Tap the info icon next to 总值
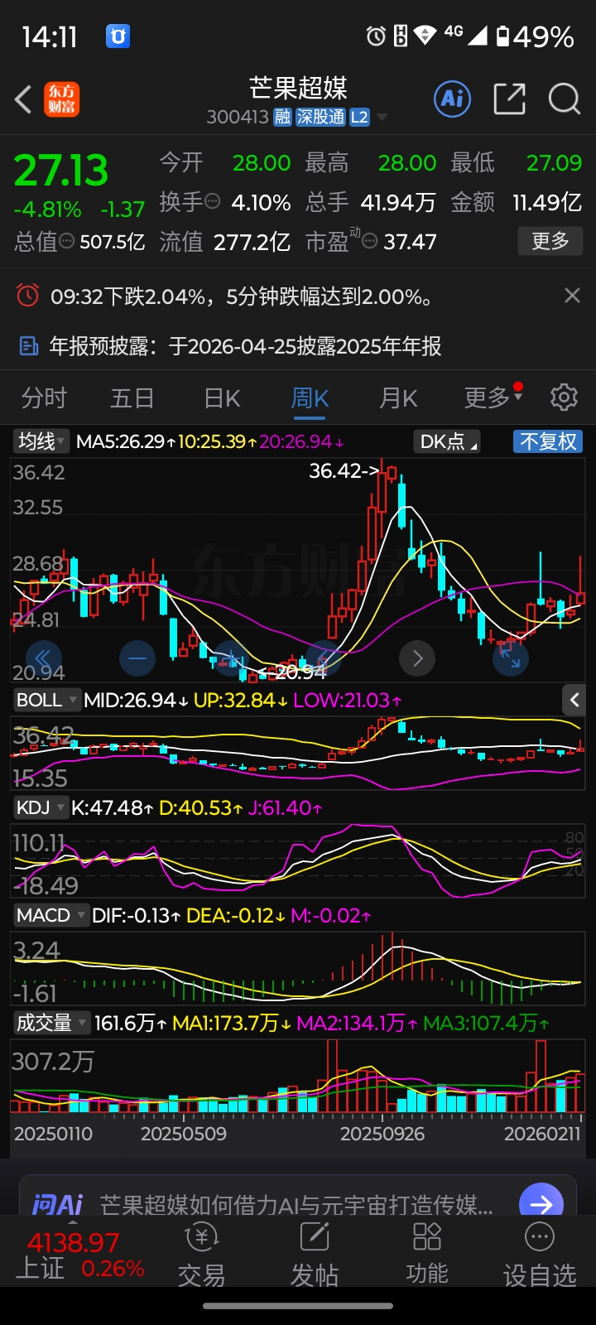 (67, 242)
